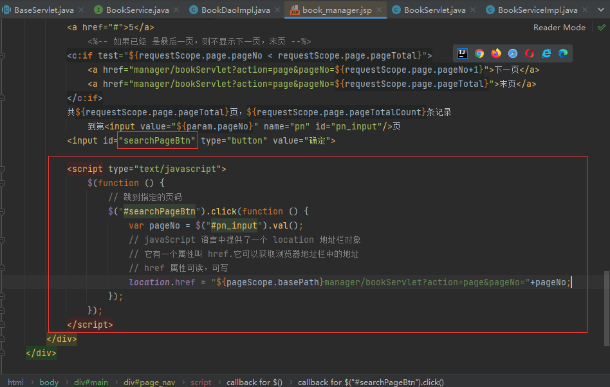The width and height of the screenshot is (610, 387).
Task: Select searchPageBtn click callback breadcrumb
Action: pyautogui.click(x=371, y=382)
